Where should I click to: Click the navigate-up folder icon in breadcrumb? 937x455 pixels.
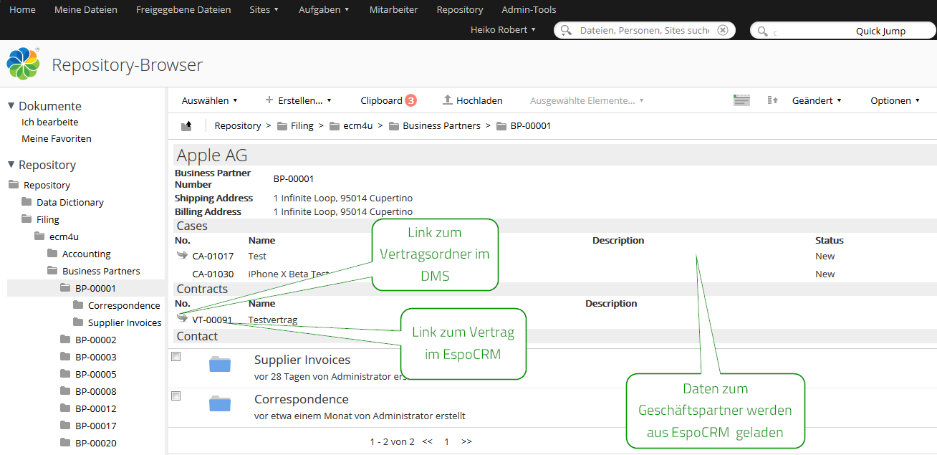tap(186, 126)
